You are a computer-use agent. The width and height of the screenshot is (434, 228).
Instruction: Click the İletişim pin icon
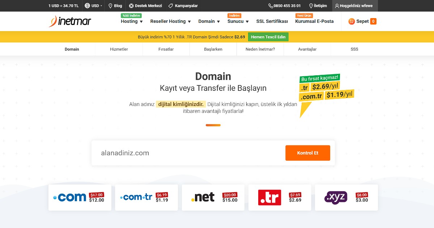311,6
